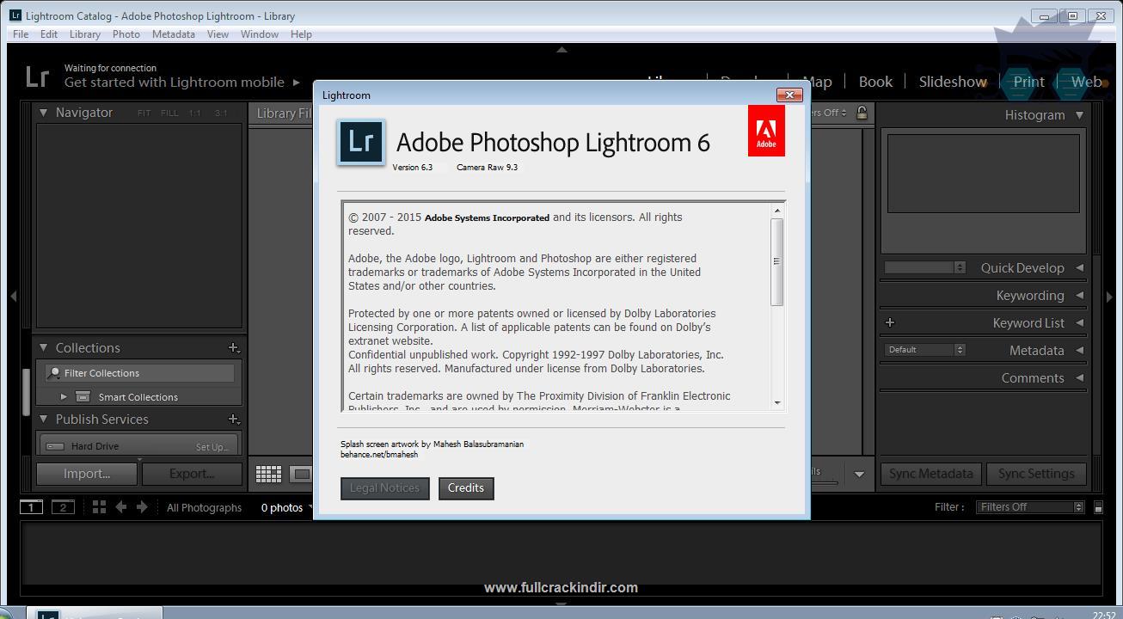Open the Help menu

(x=301, y=34)
